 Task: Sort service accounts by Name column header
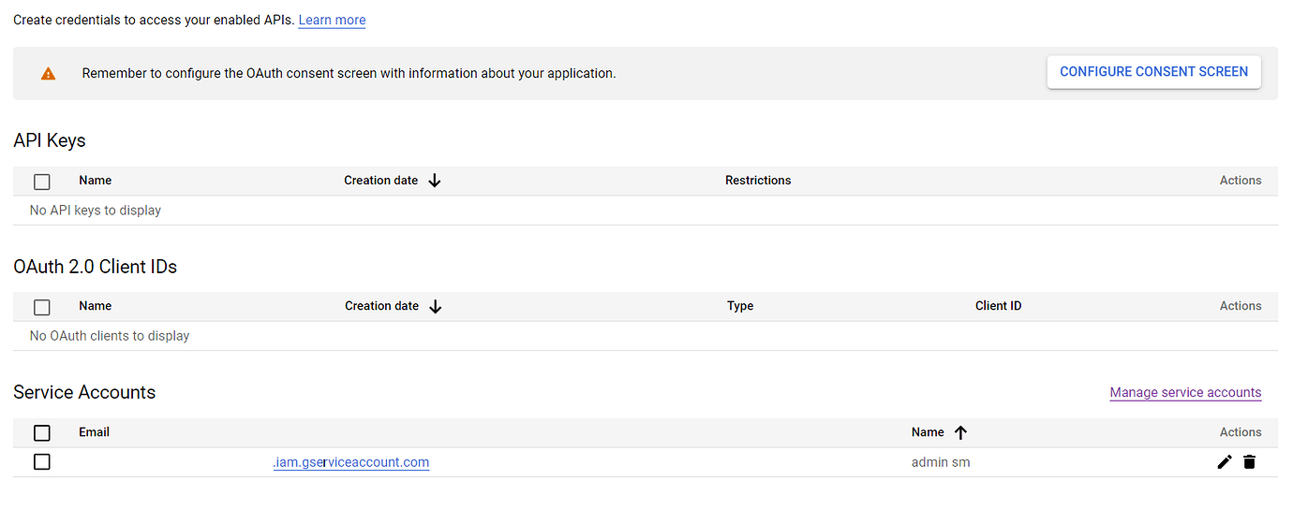pyautogui.click(x=928, y=432)
